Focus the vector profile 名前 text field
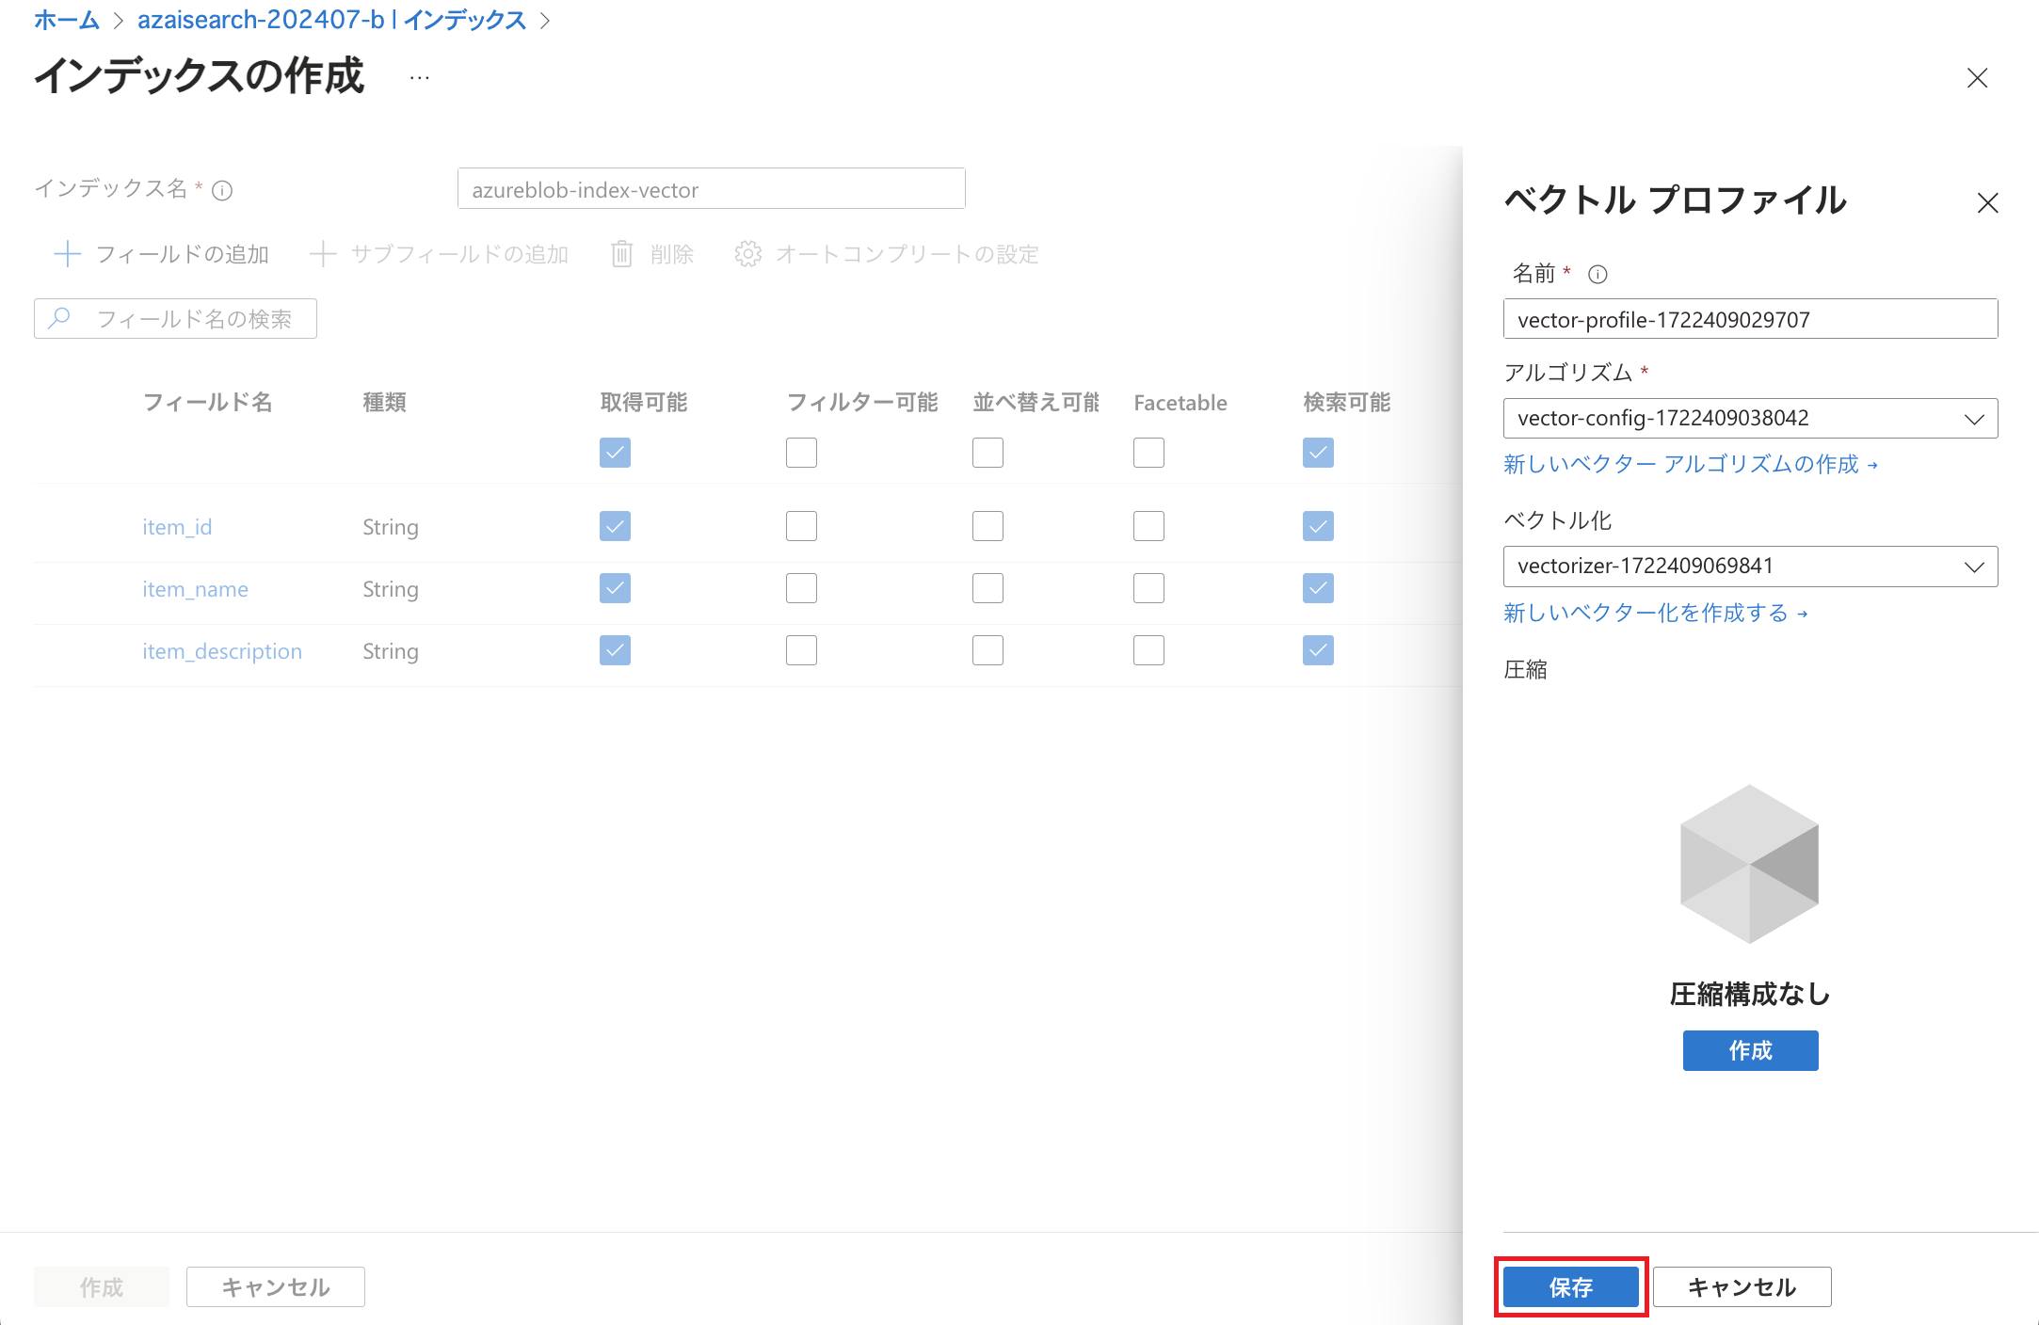Viewport: 2039px width, 1325px height. pos(1750,319)
